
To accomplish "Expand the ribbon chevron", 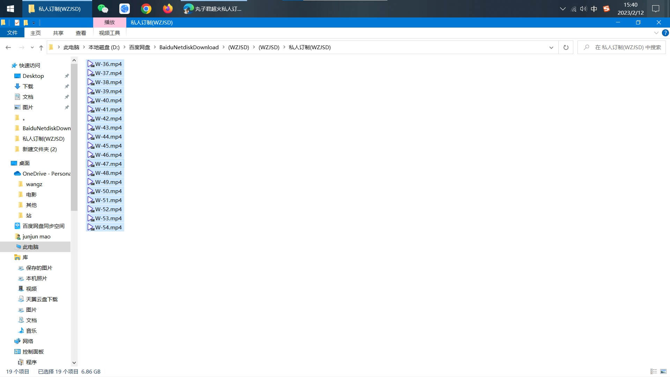I will point(656,33).
